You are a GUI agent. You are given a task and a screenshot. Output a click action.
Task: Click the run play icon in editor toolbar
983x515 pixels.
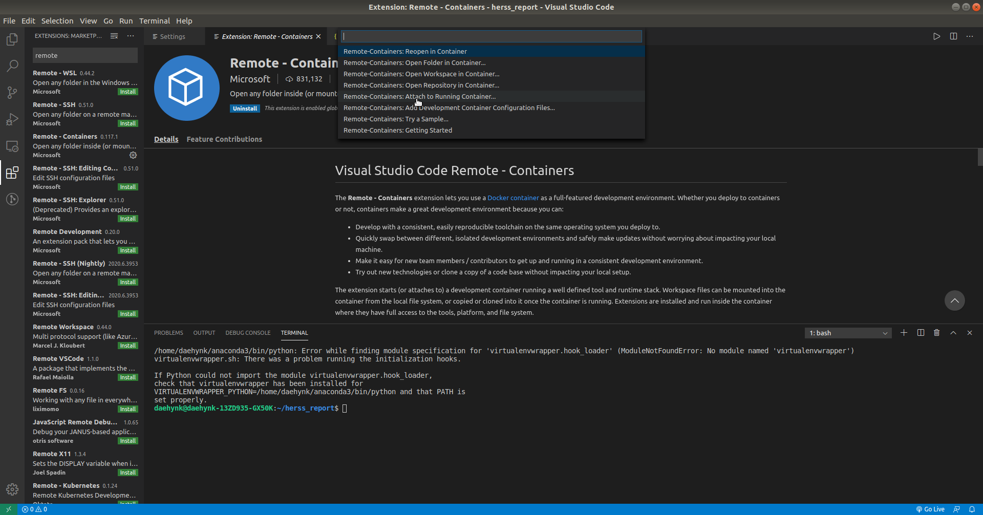coord(936,36)
